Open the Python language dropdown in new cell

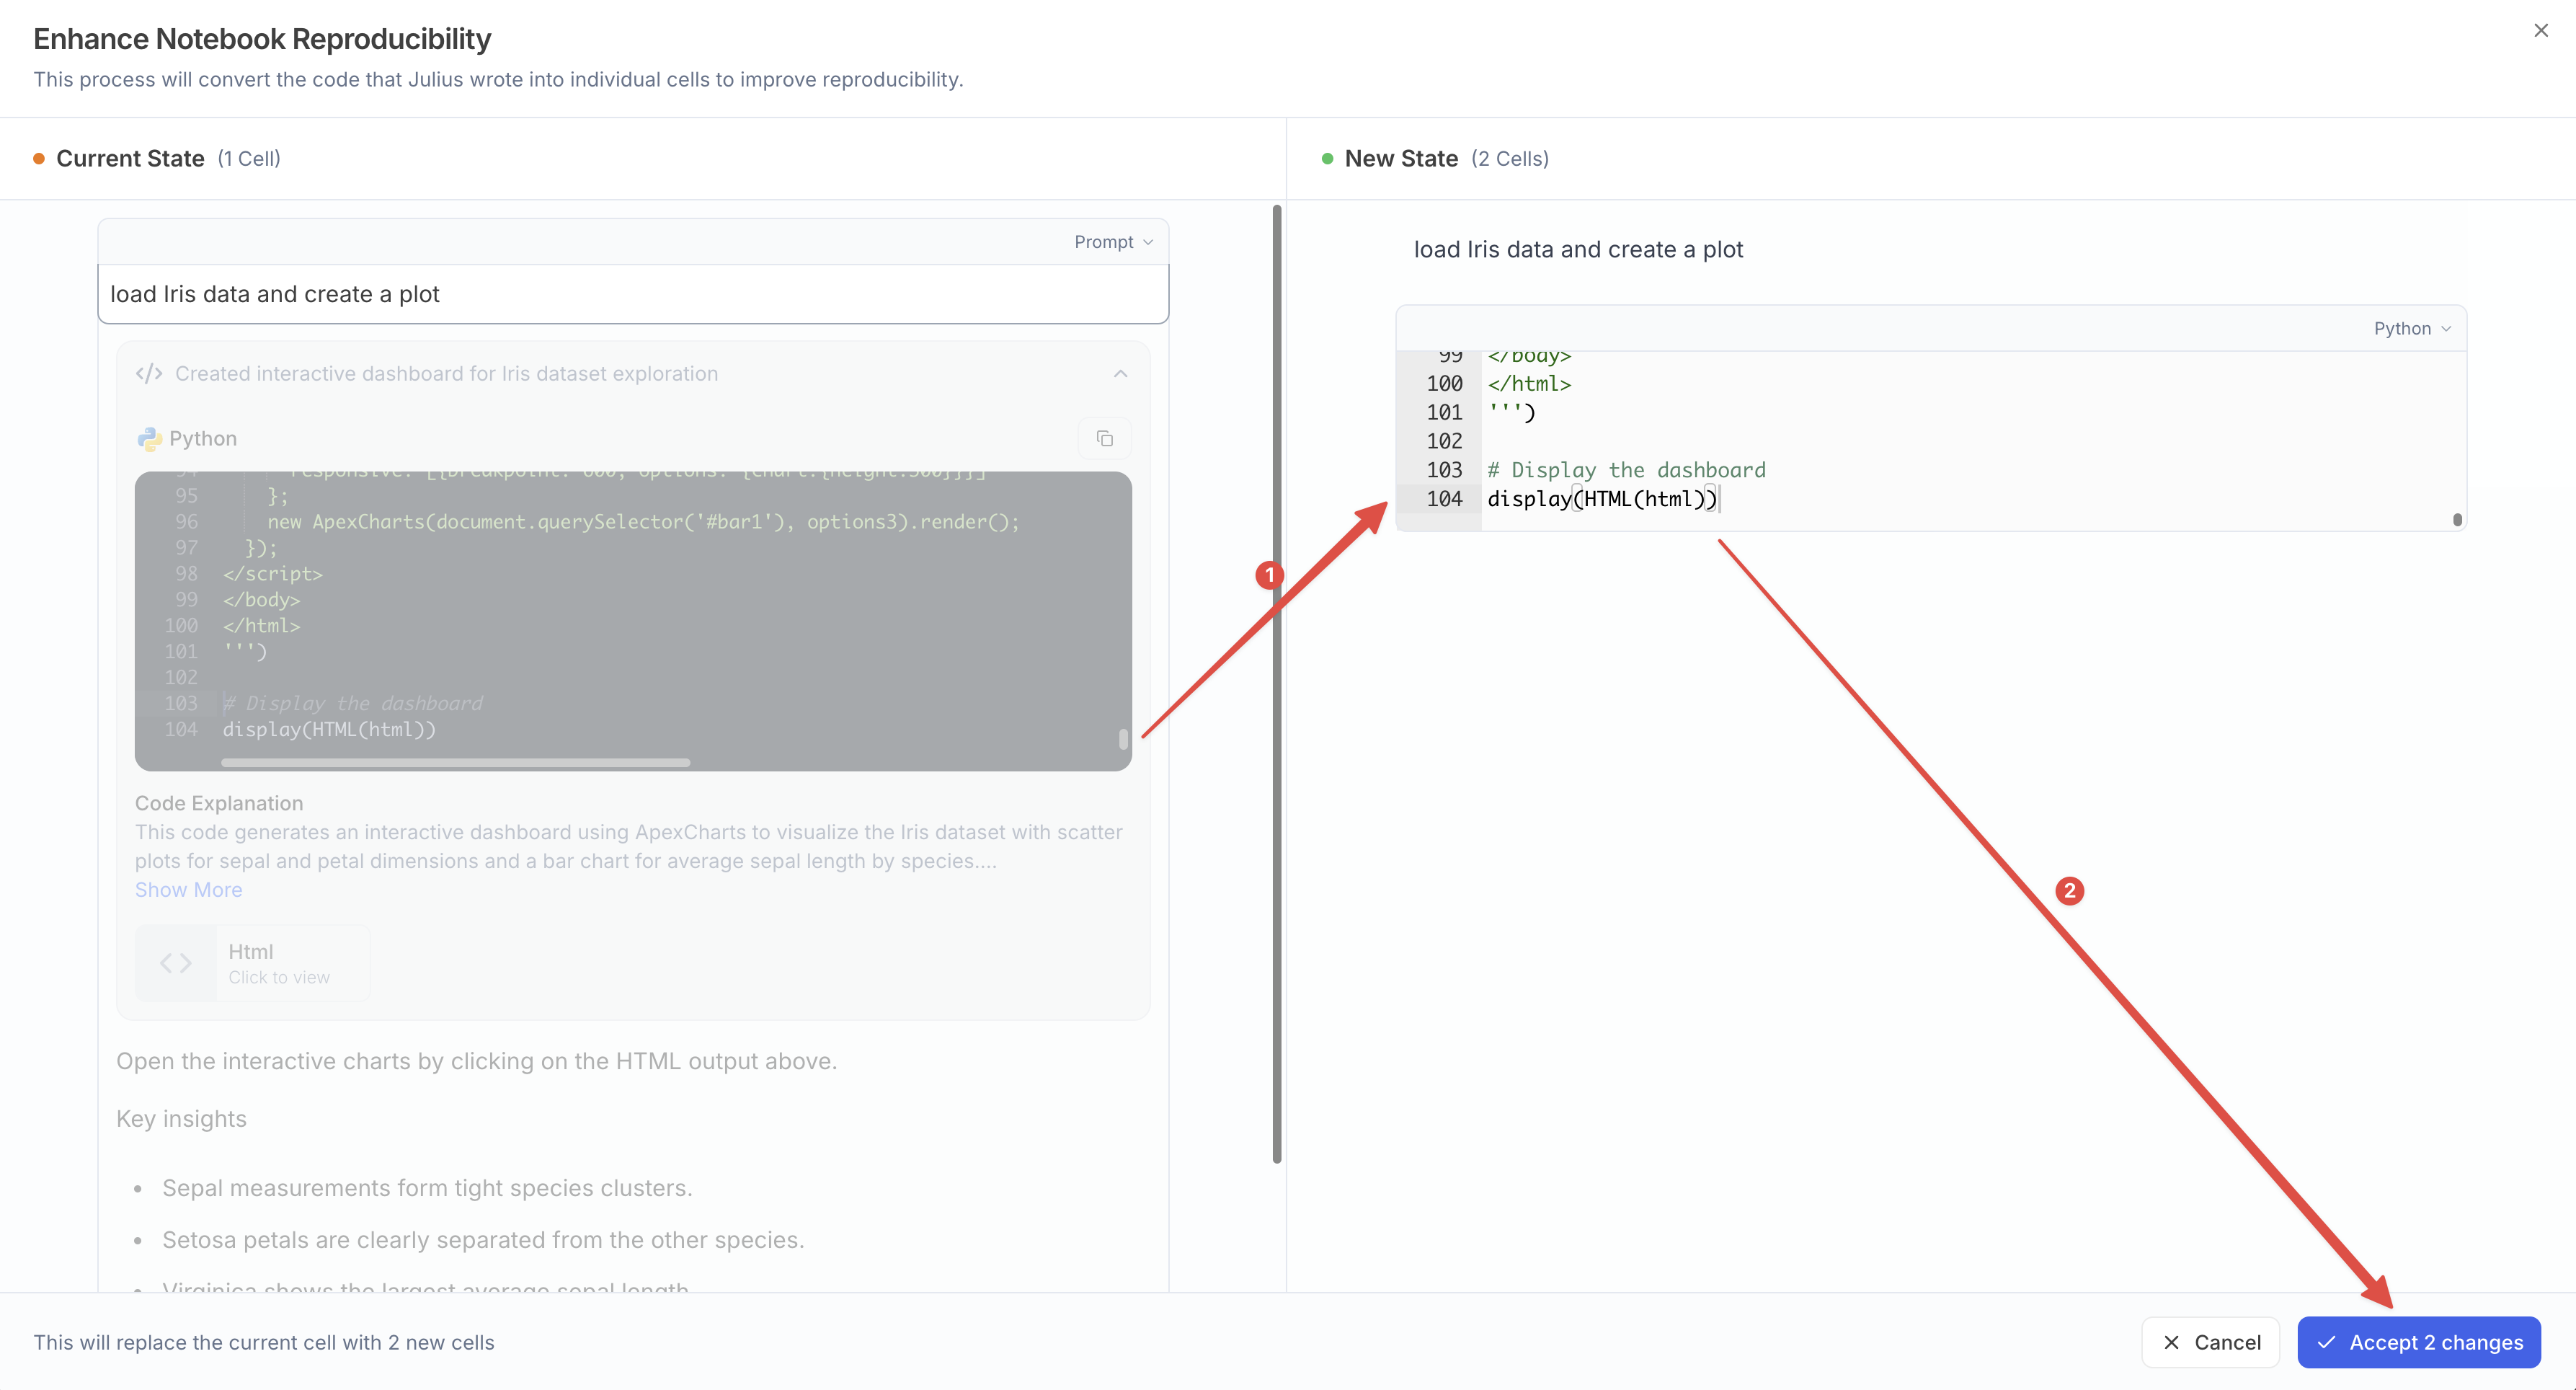pos(2411,329)
